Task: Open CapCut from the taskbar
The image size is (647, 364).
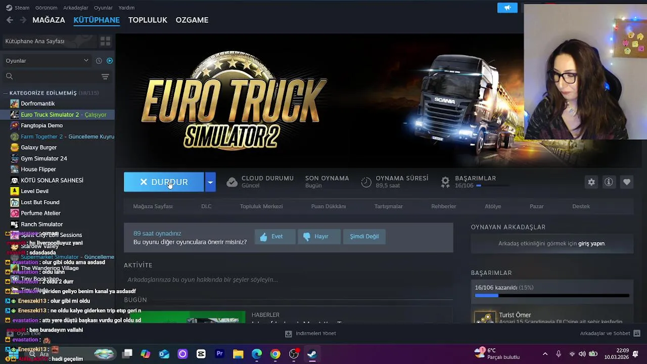Action: tap(201, 354)
